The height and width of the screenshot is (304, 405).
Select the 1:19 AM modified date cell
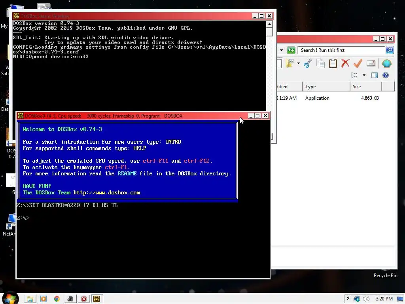(286, 98)
